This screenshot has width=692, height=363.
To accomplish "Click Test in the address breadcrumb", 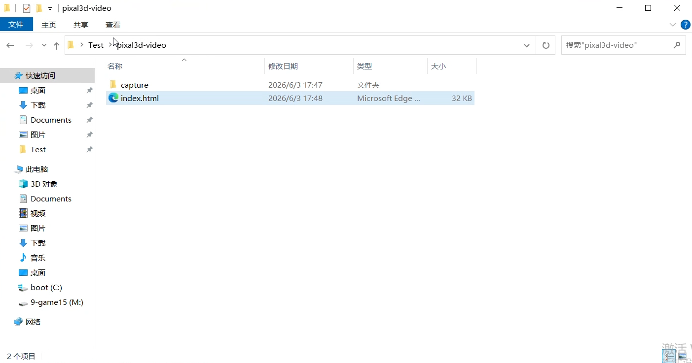I will pyautogui.click(x=96, y=45).
